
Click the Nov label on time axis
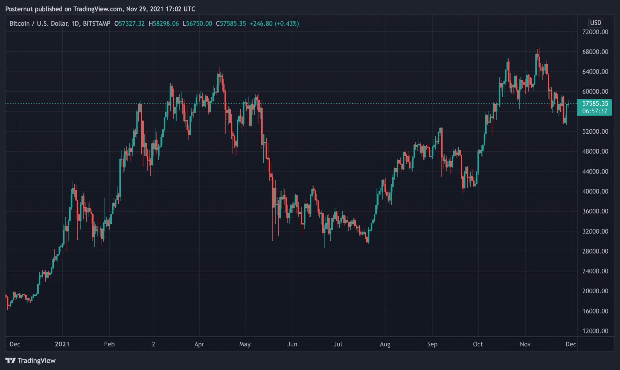525,344
